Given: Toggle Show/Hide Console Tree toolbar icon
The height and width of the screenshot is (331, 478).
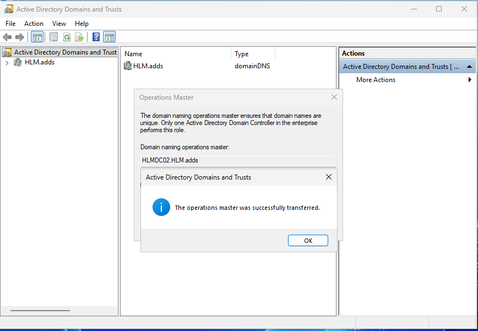Looking at the screenshot, I should (37, 37).
